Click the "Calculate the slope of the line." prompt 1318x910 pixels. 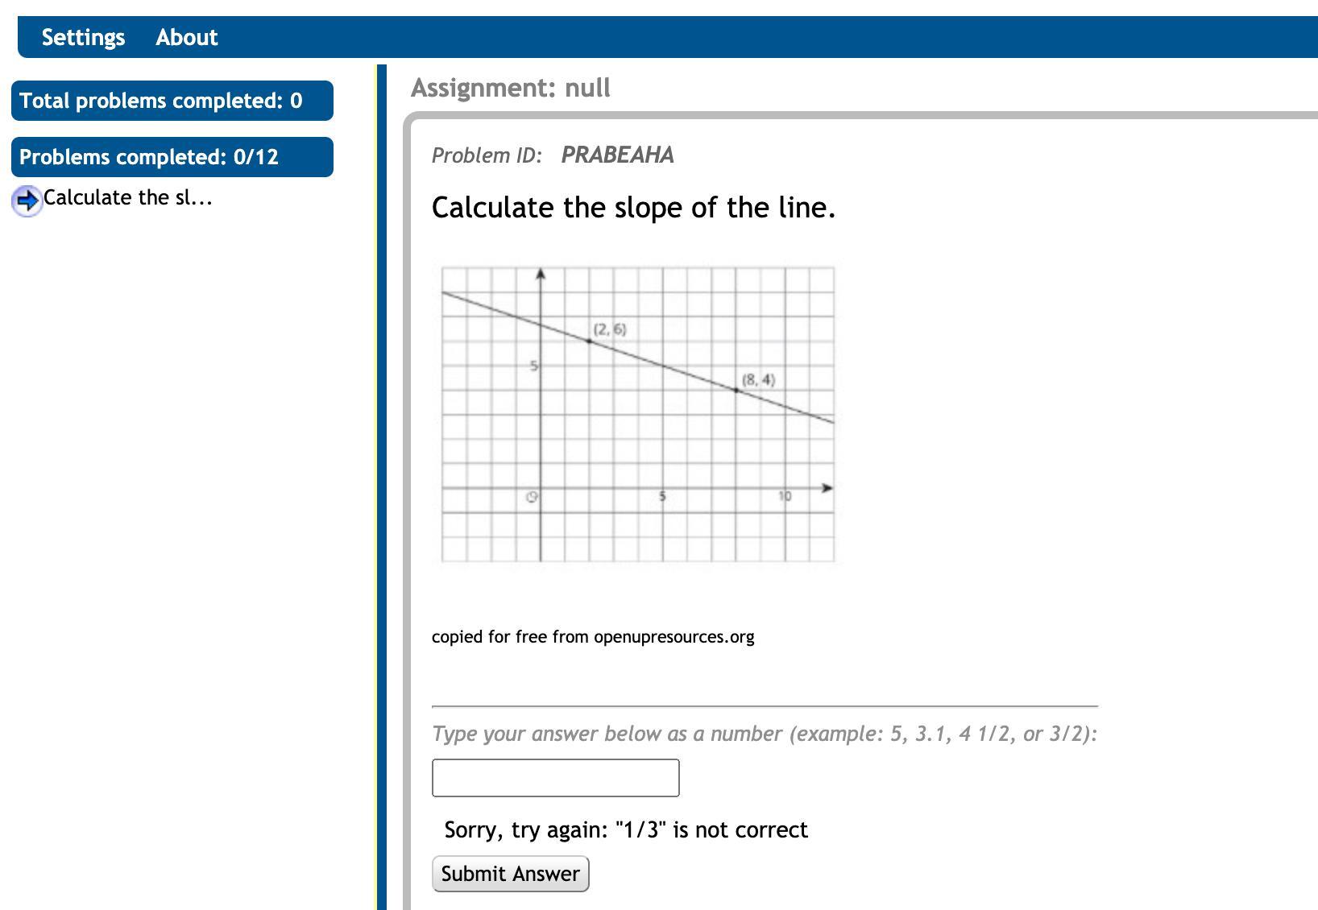pyautogui.click(x=633, y=208)
